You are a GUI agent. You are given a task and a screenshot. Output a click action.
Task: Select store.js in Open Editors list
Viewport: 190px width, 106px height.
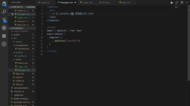tap(22, 21)
